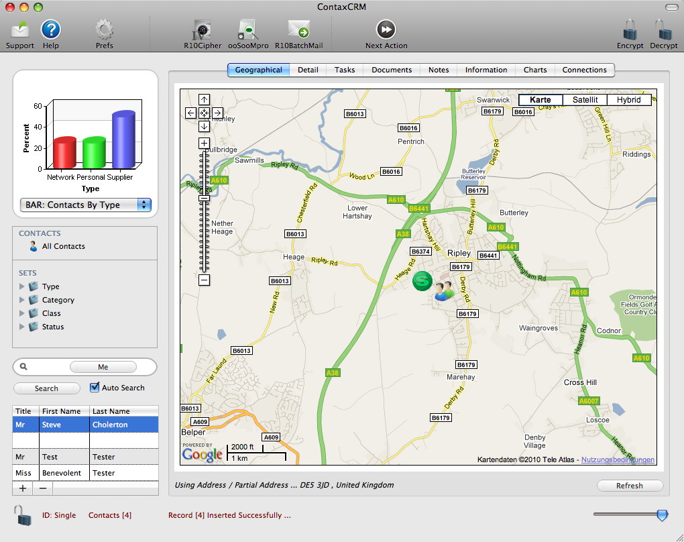Click the bottom-right slider thumb
The height and width of the screenshot is (542, 684).
[662, 515]
